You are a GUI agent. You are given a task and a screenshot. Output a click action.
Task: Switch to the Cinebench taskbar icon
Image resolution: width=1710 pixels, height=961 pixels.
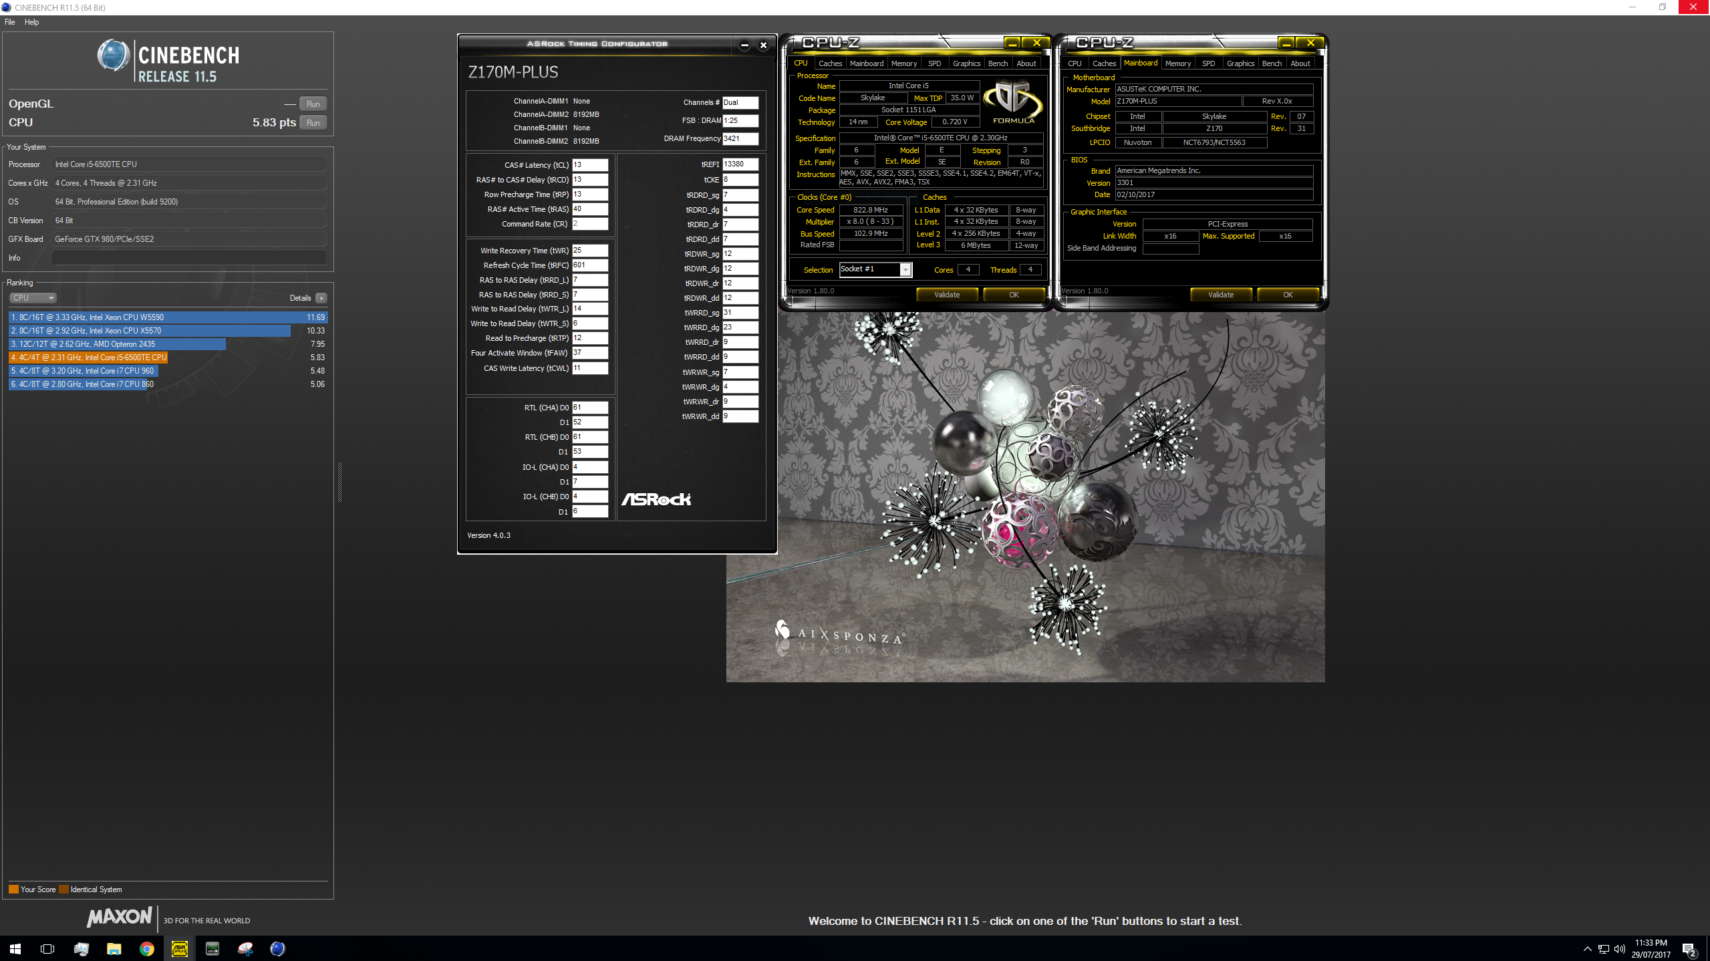[278, 948]
